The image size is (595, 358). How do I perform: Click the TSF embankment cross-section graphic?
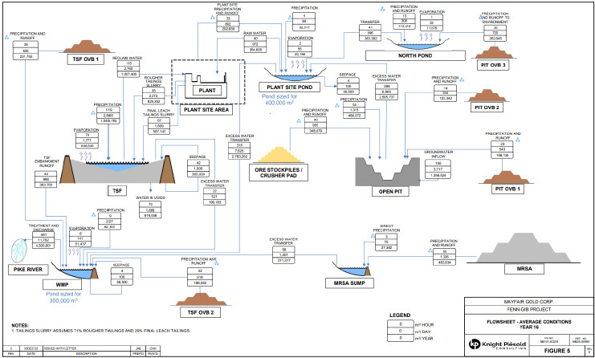click(119, 169)
